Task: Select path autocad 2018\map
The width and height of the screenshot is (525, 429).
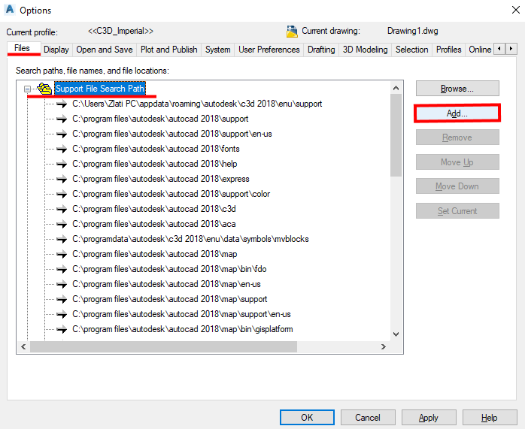Action: [x=155, y=255]
